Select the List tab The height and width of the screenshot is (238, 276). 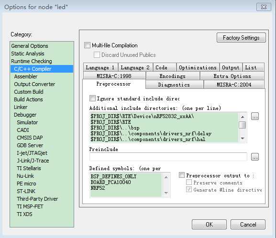253,67
